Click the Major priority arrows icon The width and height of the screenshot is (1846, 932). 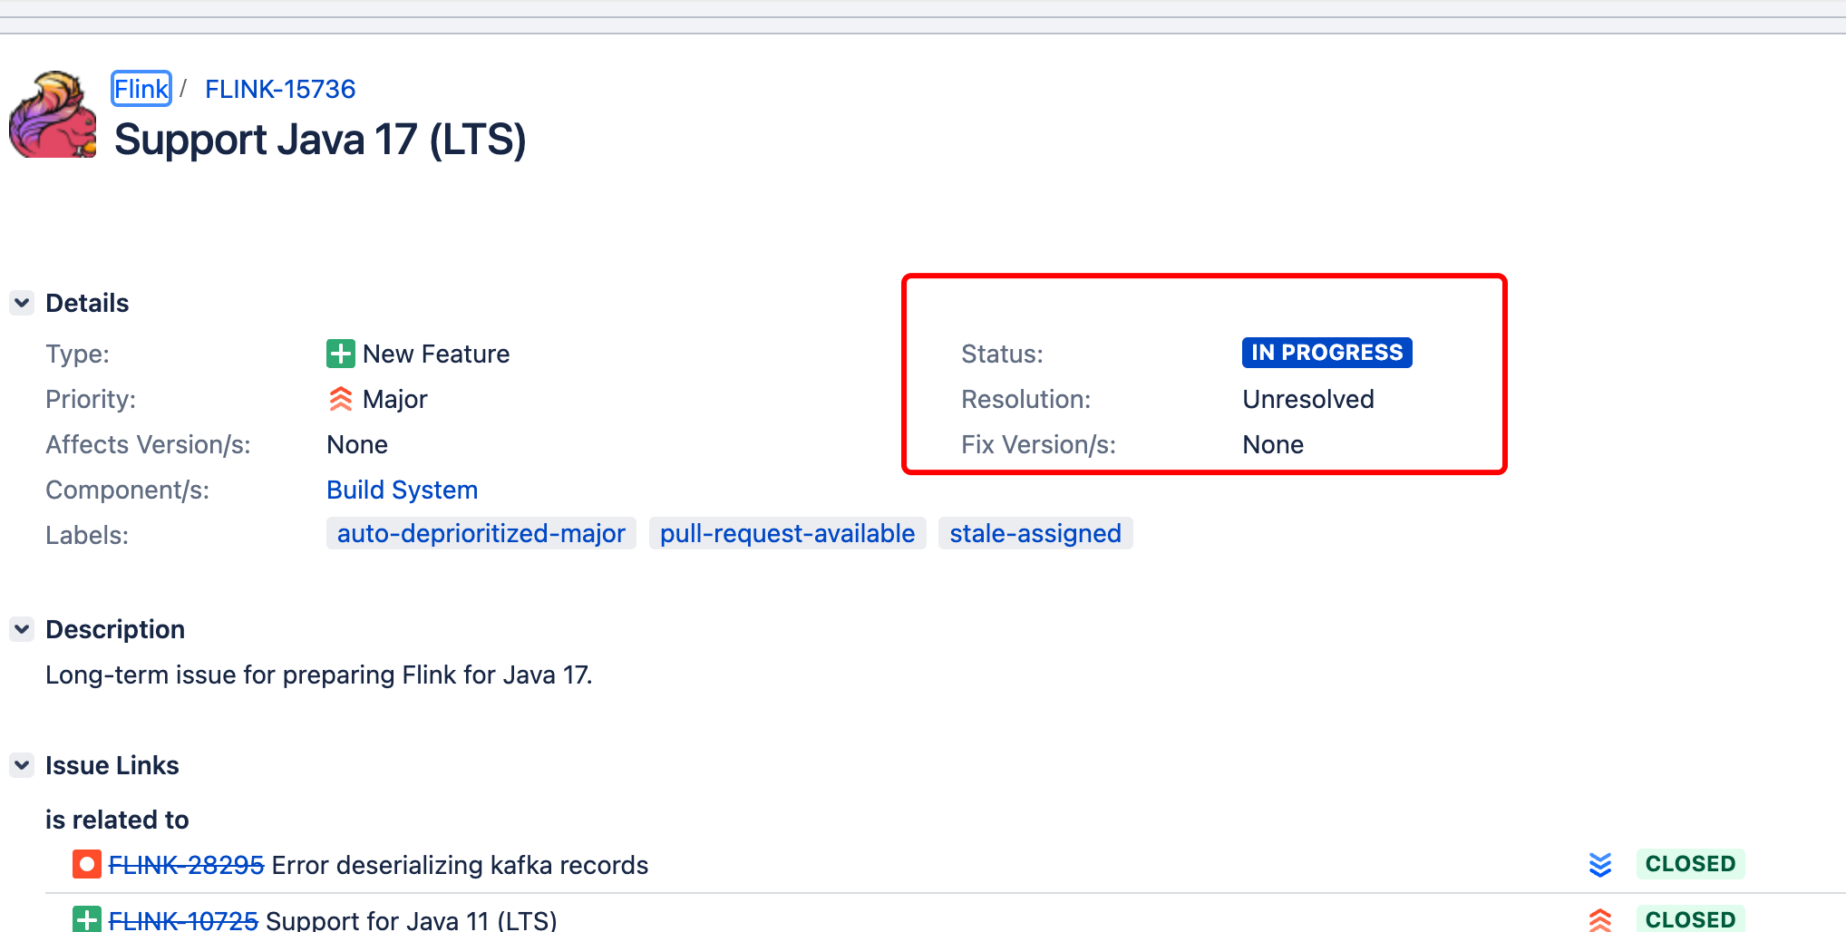[x=341, y=399]
